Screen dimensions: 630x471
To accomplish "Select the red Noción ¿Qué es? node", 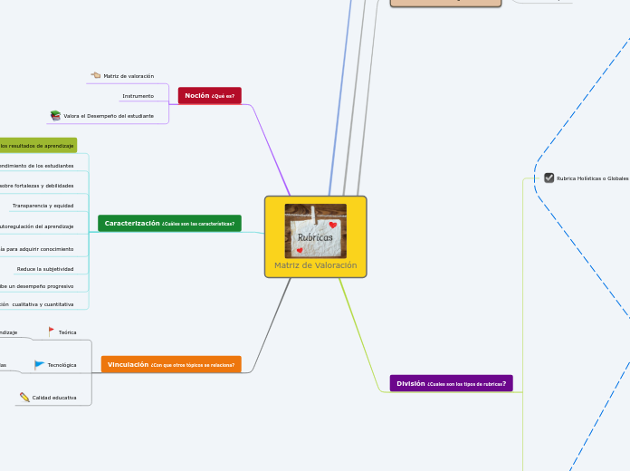I will 210,96.
